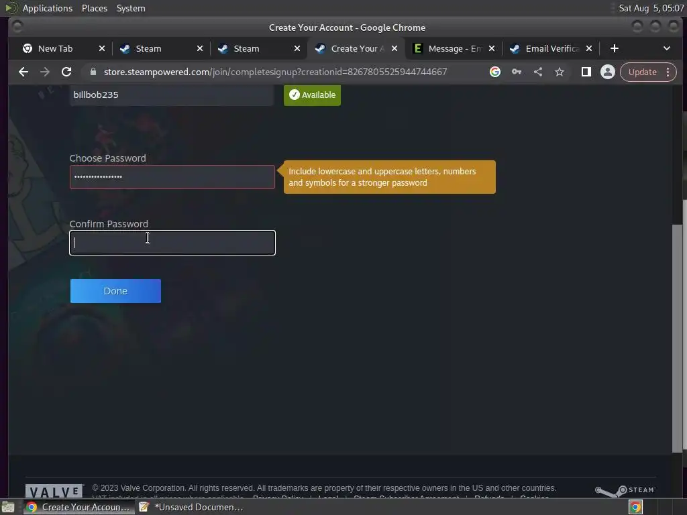
Task: Click the window title Create Your Account
Action: click(347, 27)
